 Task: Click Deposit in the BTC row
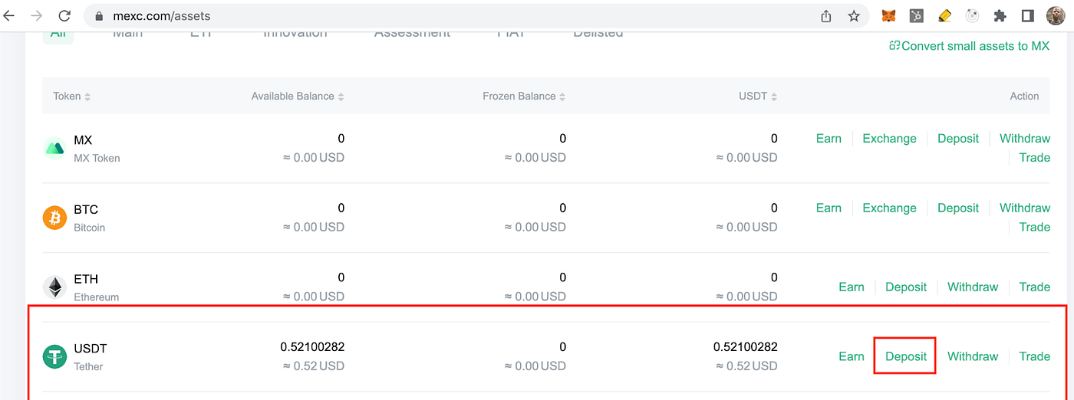[958, 208]
